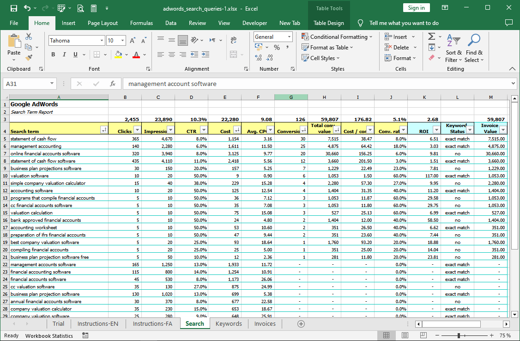Align cell text to the left
520x341 pixels.
click(161, 55)
